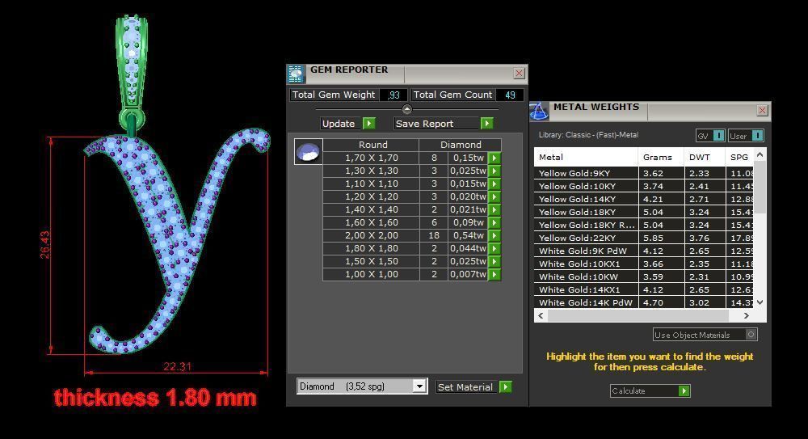Click the green arrow next to Set Material

pyautogui.click(x=506, y=387)
